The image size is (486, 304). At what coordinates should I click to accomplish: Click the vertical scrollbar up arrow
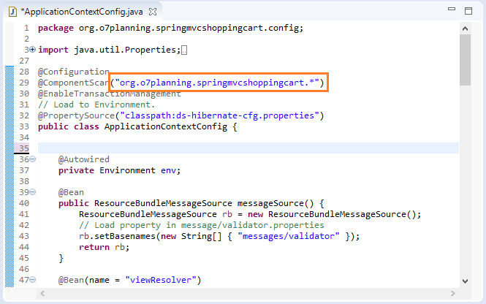(x=465, y=28)
